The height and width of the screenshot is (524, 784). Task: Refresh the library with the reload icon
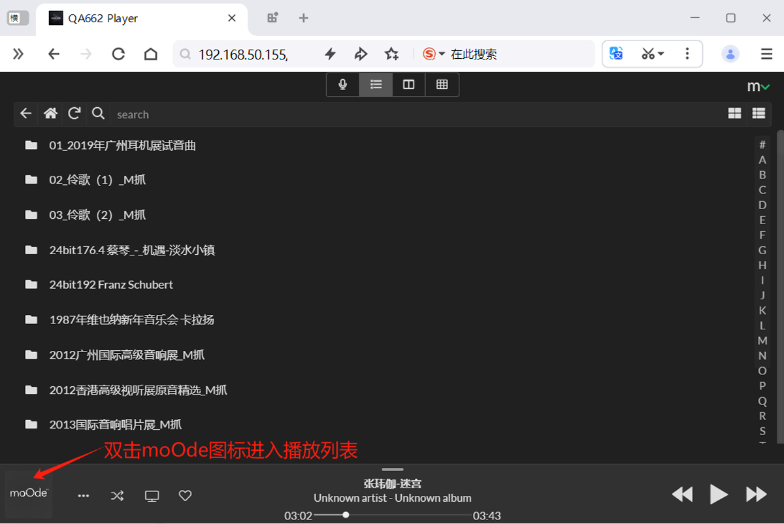[74, 114]
